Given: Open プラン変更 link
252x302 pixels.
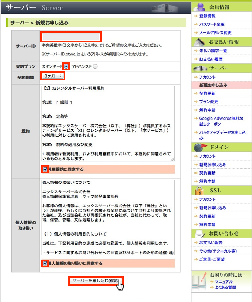Looking at the screenshot, I should [x=209, y=102].
